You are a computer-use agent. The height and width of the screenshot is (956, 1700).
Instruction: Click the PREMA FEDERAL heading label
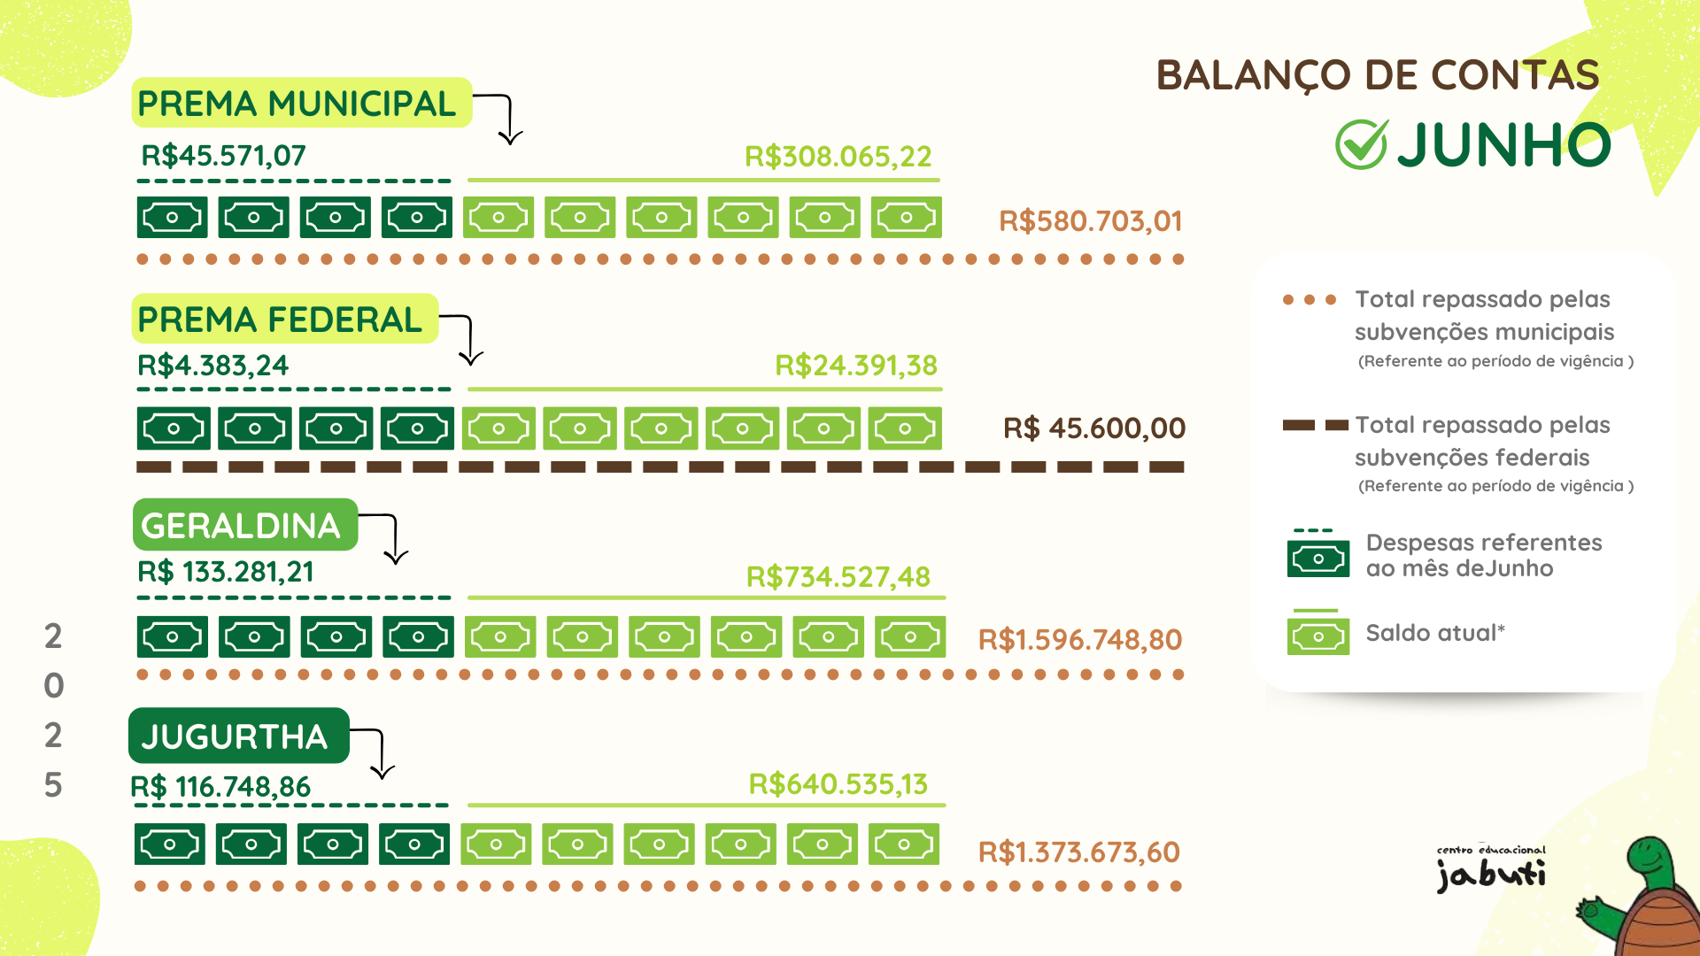click(282, 320)
